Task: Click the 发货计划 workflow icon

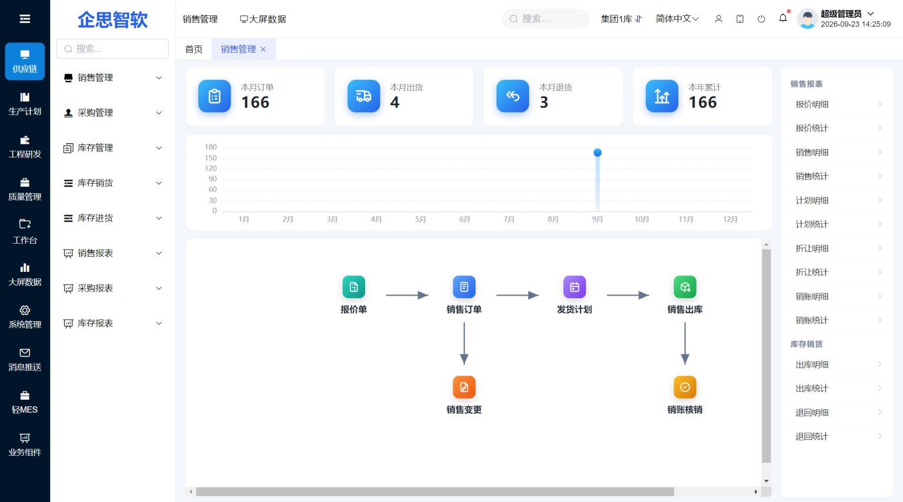Action: pyautogui.click(x=574, y=287)
